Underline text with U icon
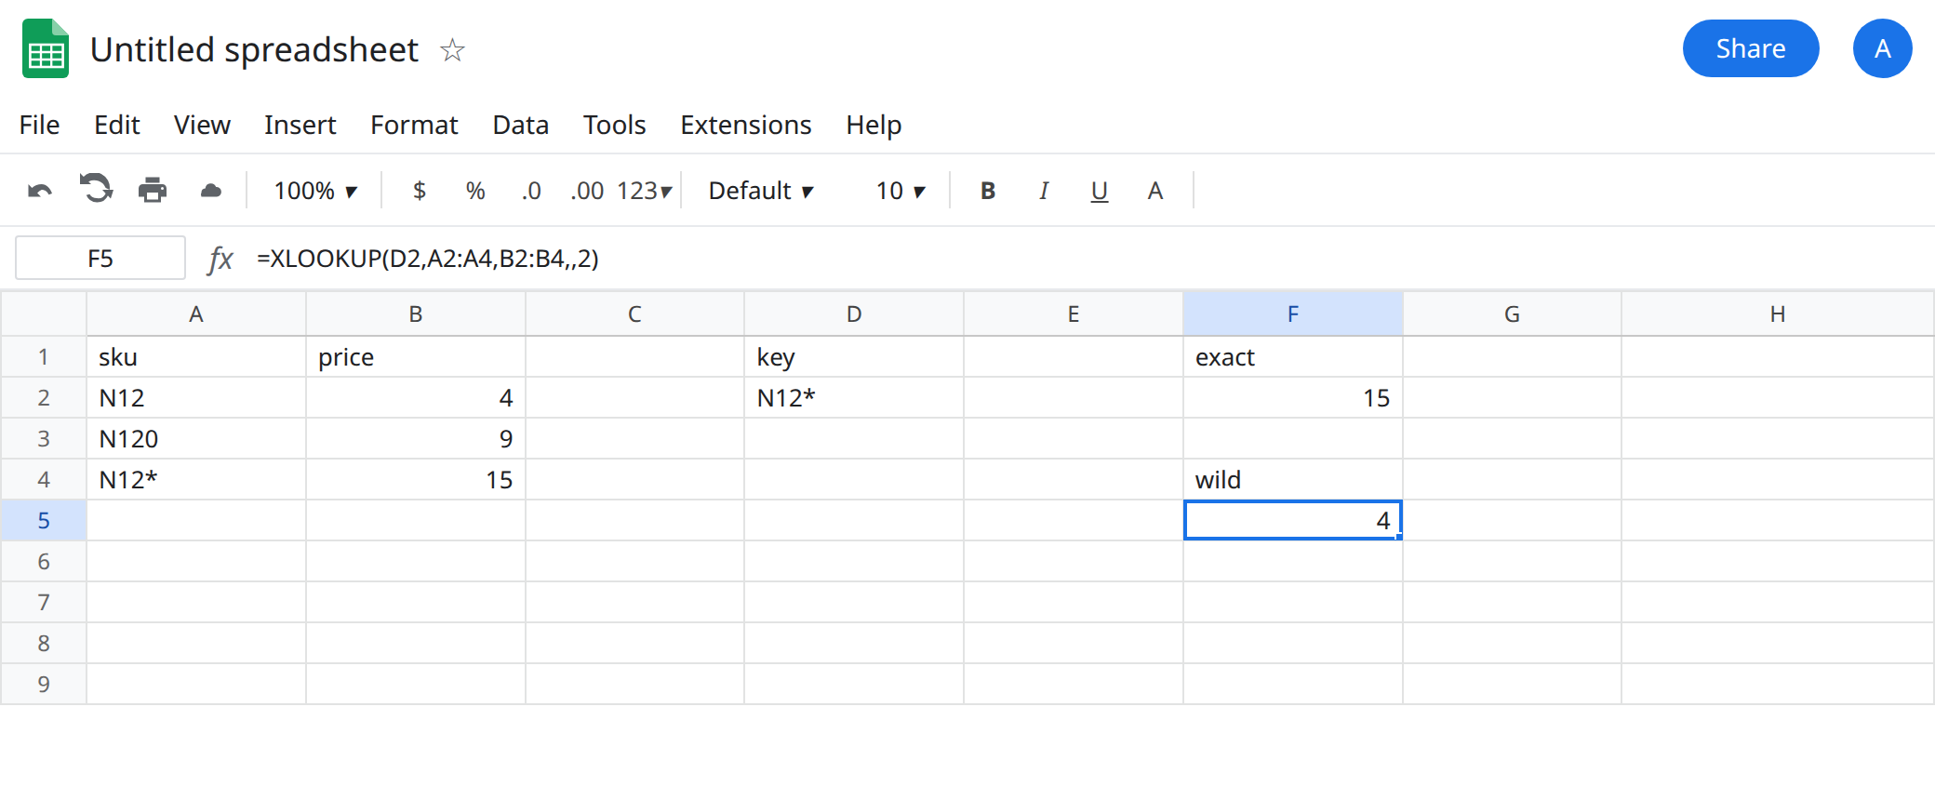1935x800 pixels. click(x=1100, y=192)
